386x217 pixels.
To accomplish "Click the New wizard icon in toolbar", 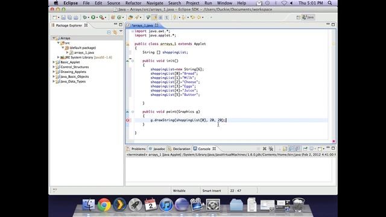I will [55, 17].
